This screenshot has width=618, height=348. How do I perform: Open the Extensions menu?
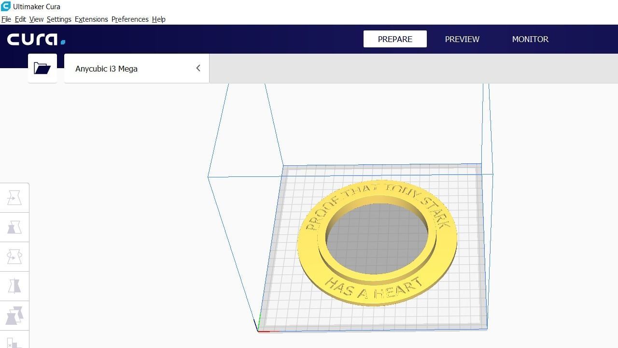[x=91, y=19]
